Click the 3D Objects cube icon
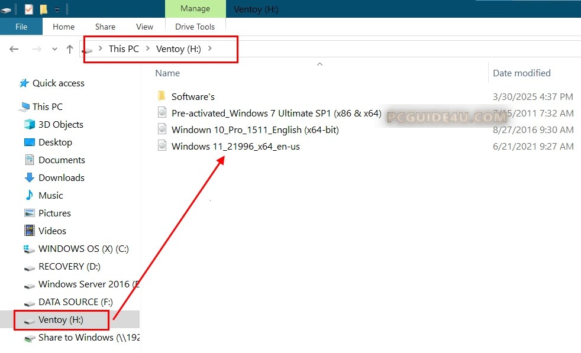 click(x=29, y=124)
